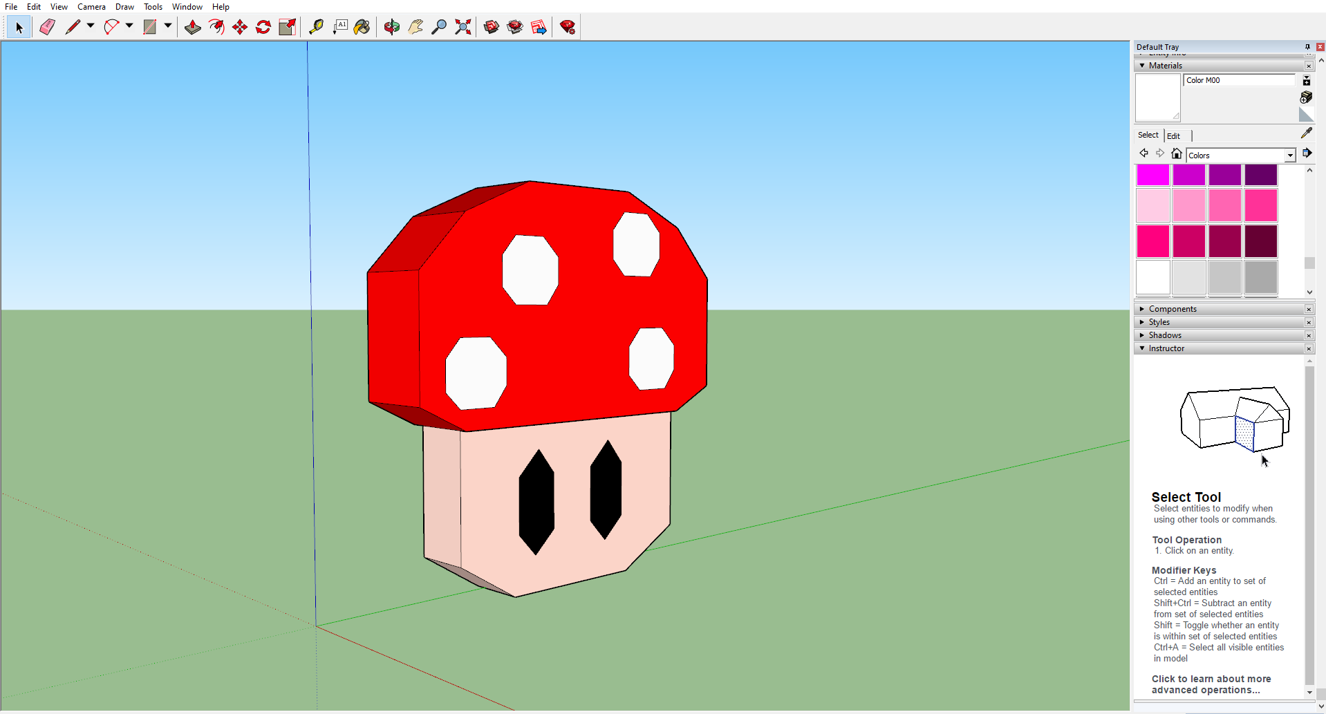Choose the Arc drawing tool

coord(111,27)
